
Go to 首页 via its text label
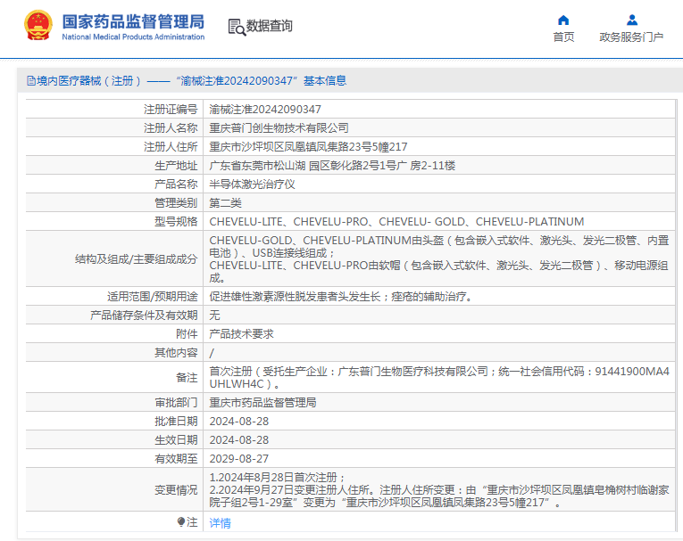pyautogui.click(x=563, y=37)
